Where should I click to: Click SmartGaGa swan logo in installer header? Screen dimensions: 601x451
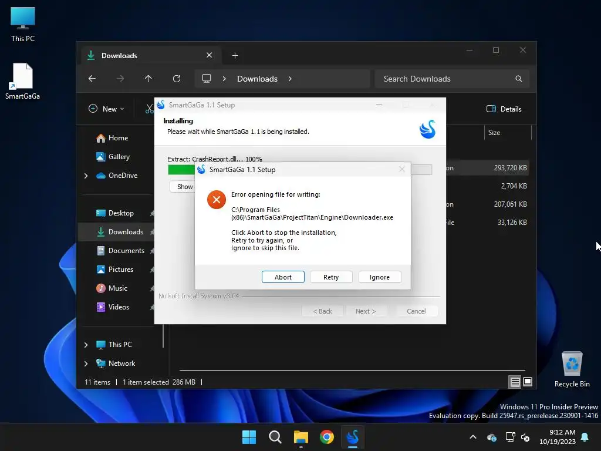click(427, 129)
